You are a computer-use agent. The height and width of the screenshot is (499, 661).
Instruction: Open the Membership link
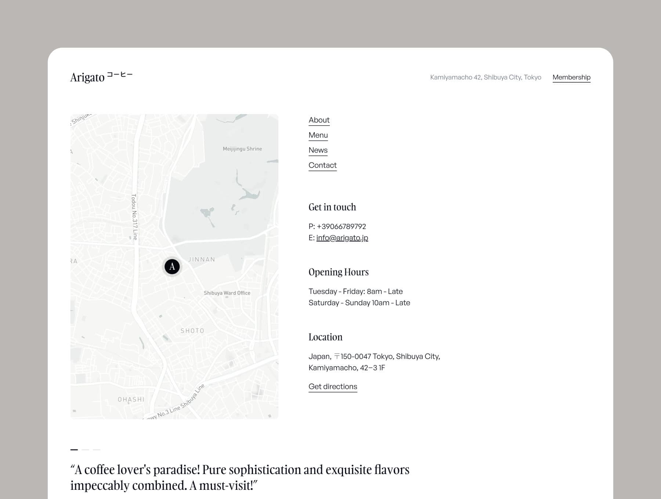coord(571,77)
